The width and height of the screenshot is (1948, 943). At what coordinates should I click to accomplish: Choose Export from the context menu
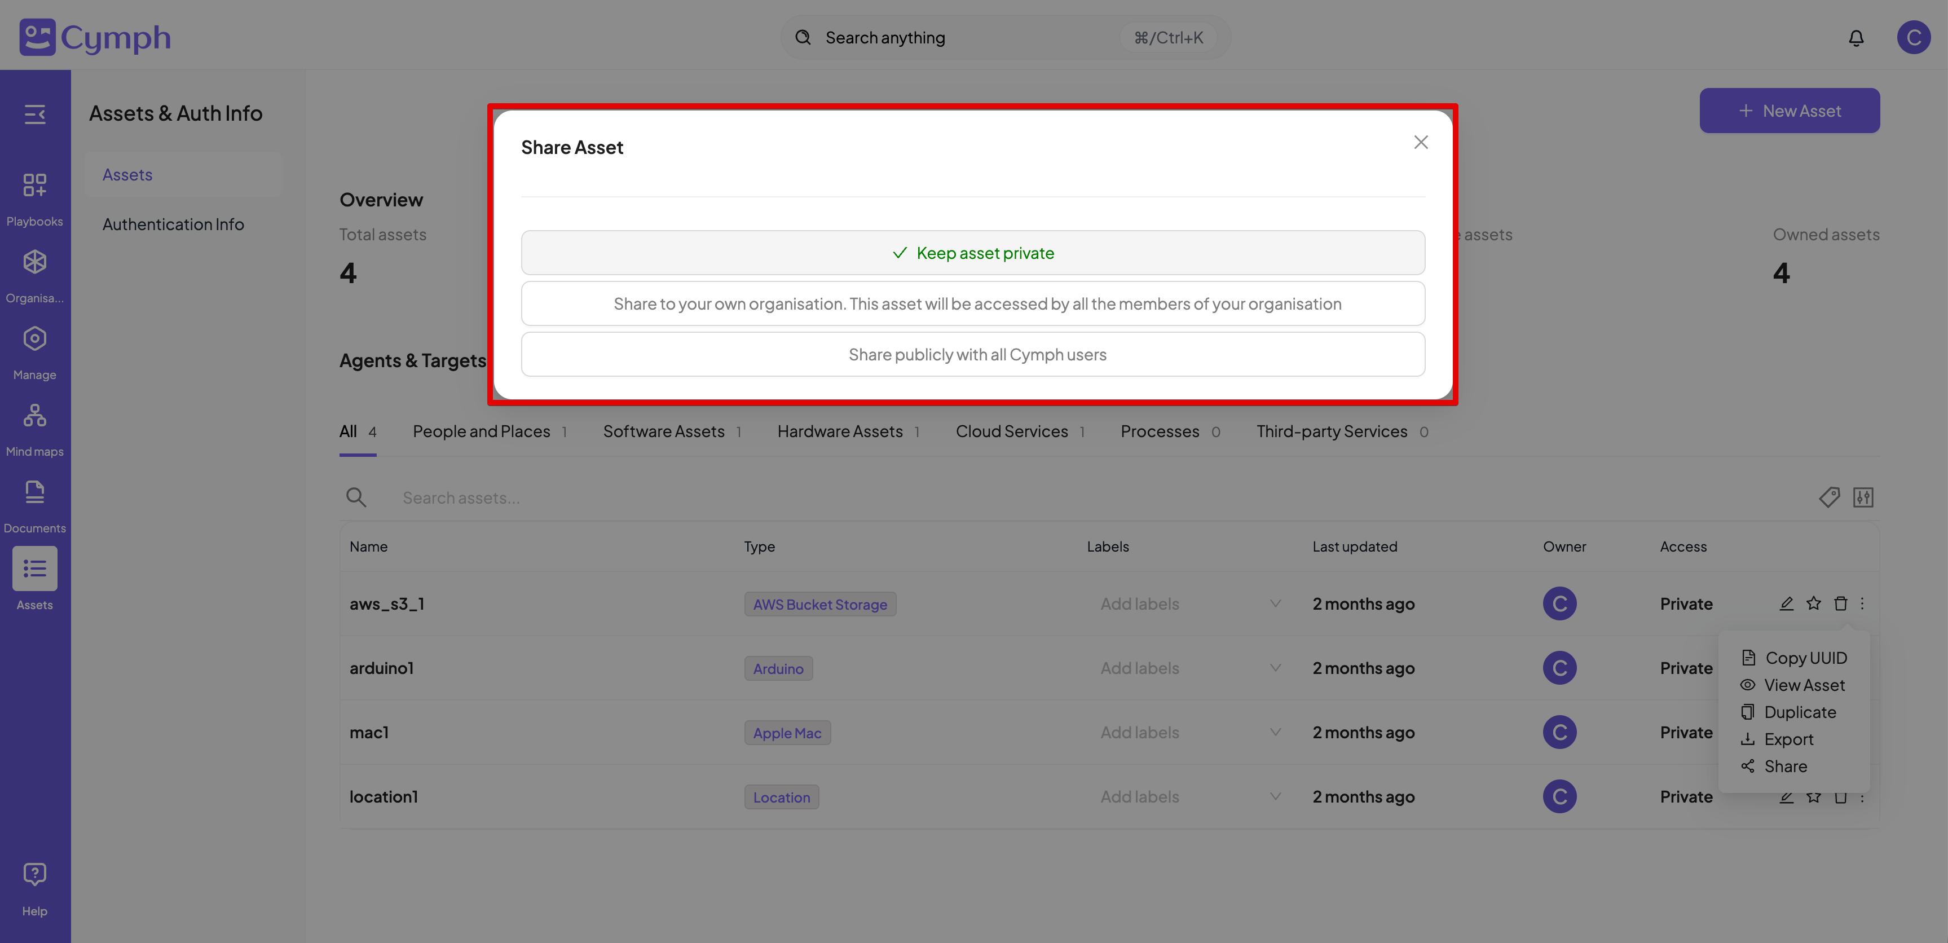(1788, 739)
